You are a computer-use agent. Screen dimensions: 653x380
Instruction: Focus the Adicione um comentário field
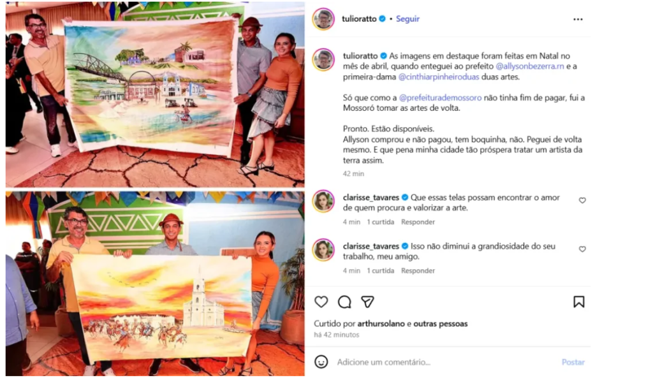pyautogui.click(x=446, y=362)
